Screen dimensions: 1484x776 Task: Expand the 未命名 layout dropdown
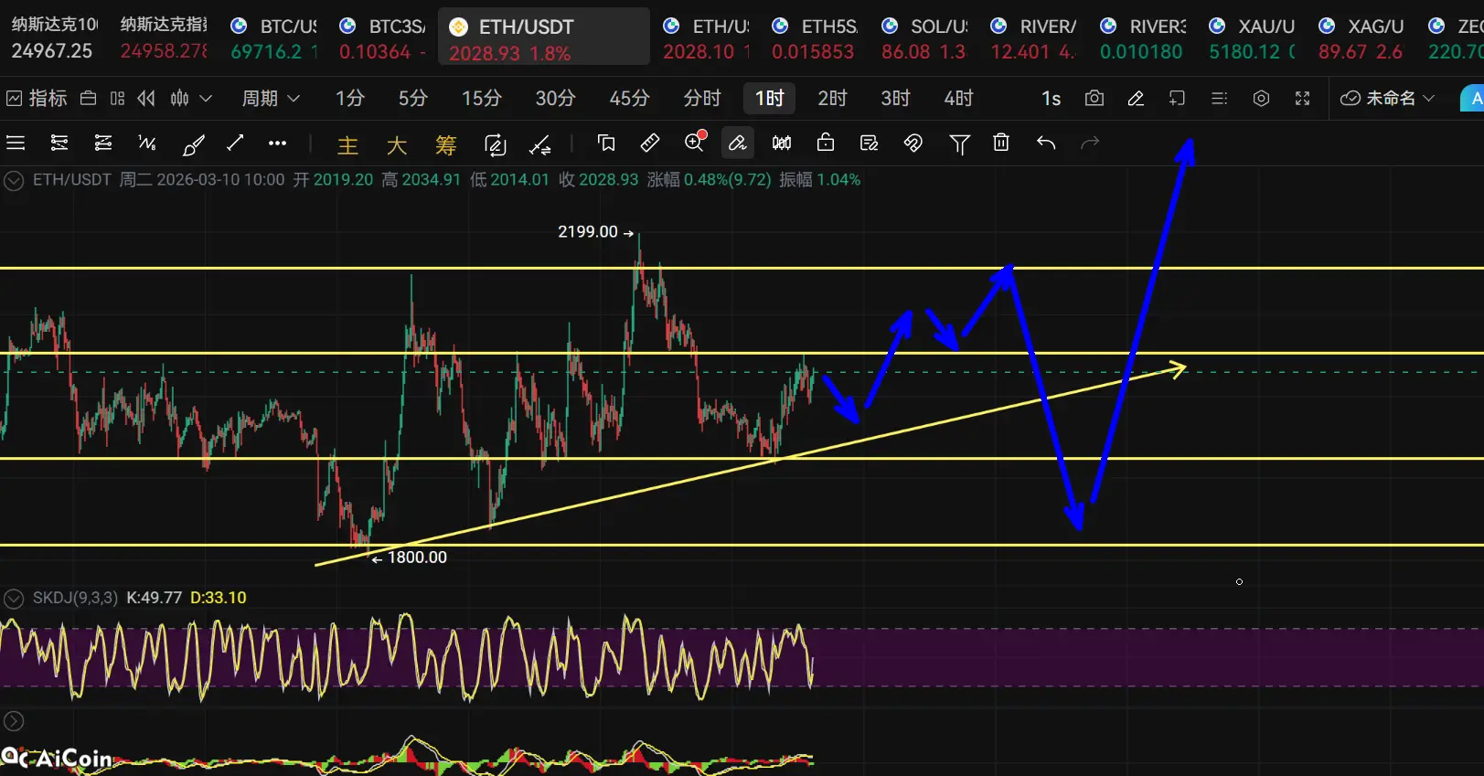click(1388, 98)
